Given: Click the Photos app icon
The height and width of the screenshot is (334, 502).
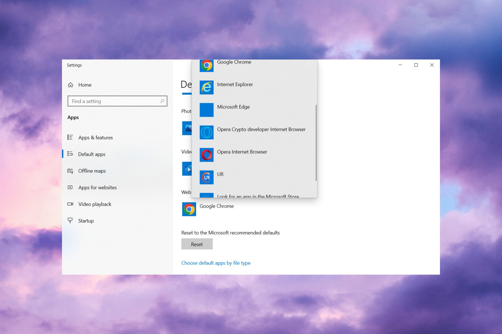Looking at the screenshot, I should coord(187,128).
